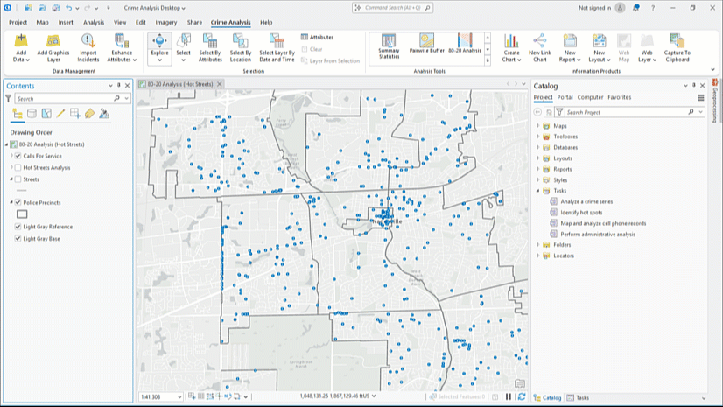Open Import Incidents tool
Screen dimensions: 723x407
pos(88,48)
